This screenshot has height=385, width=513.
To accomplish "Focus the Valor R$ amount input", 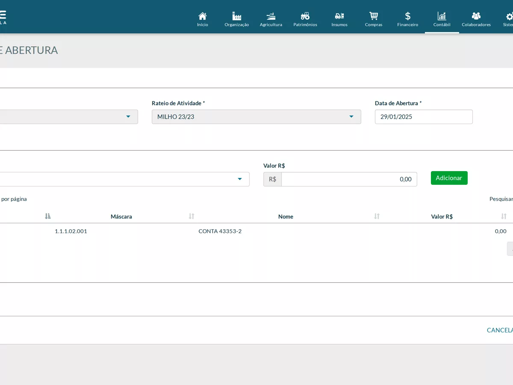I will point(349,179).
